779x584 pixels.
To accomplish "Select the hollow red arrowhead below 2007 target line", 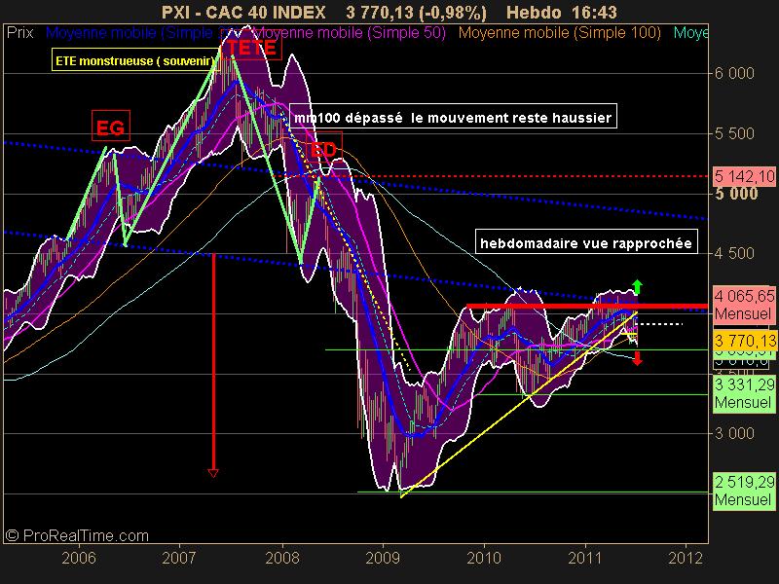I will click(213, 473).
